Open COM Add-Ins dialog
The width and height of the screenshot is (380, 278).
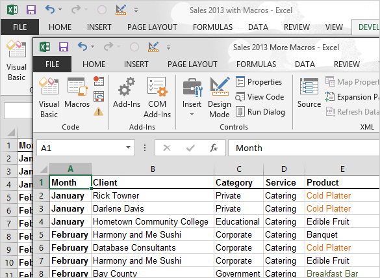157,98
